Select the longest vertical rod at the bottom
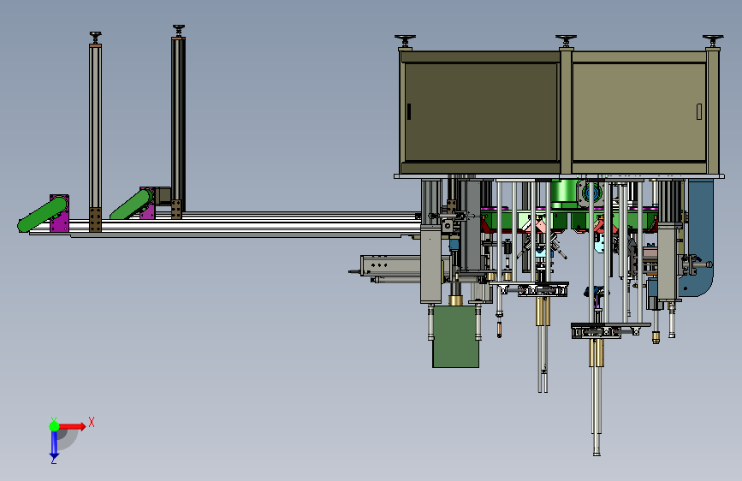The image size is (742, 481). pyautogui.click(x=597, y=398)
